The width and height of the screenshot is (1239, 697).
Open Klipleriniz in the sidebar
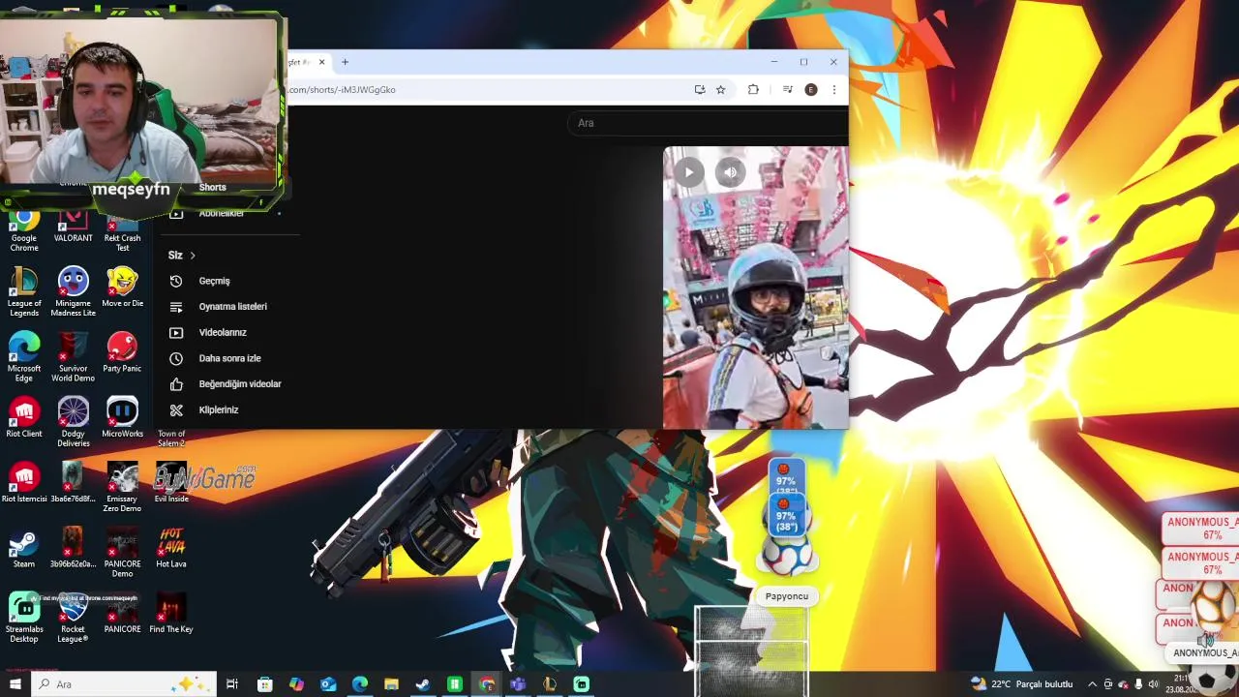(x=219, y=409)
